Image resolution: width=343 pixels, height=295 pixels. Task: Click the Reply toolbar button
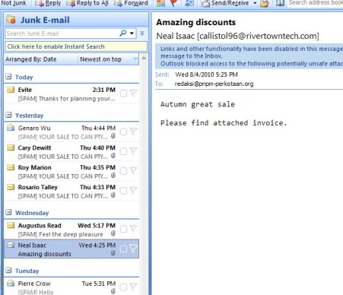48,3
